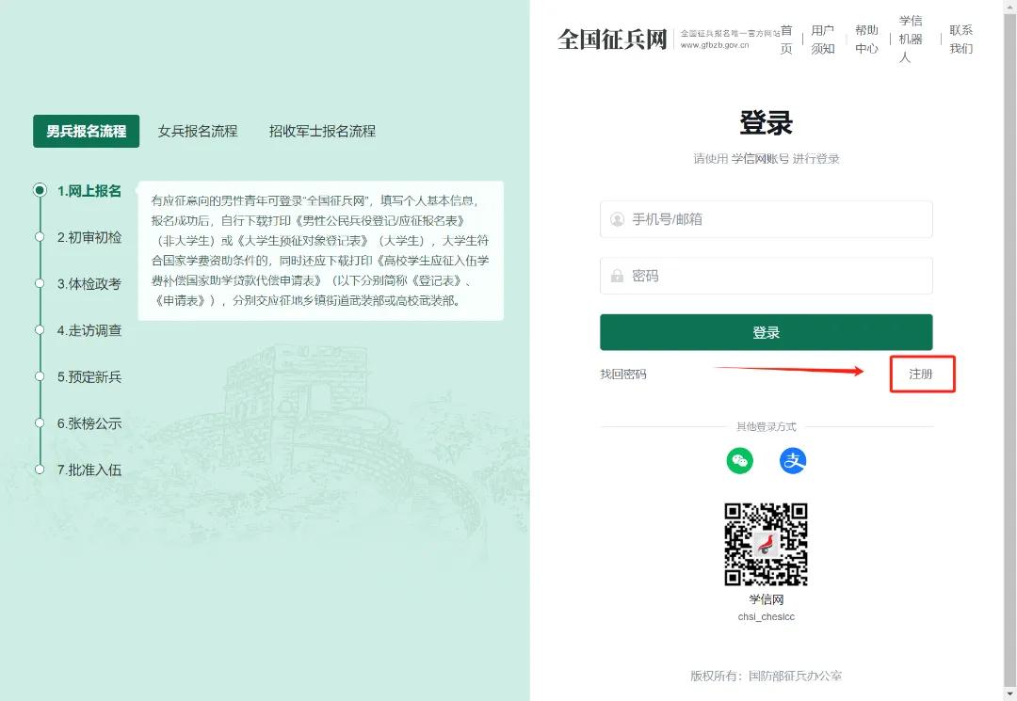
Task: Open 帮助中心 navigation link
Action: [x=866, y=40]
